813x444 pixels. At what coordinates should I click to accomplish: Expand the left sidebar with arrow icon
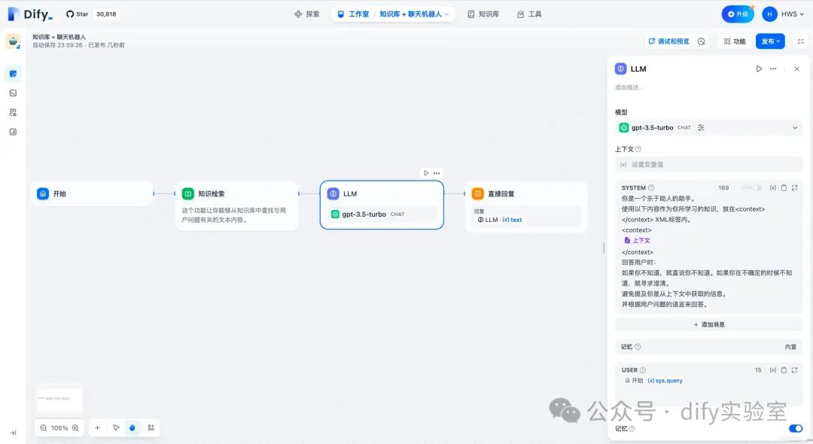click(13, 433)
